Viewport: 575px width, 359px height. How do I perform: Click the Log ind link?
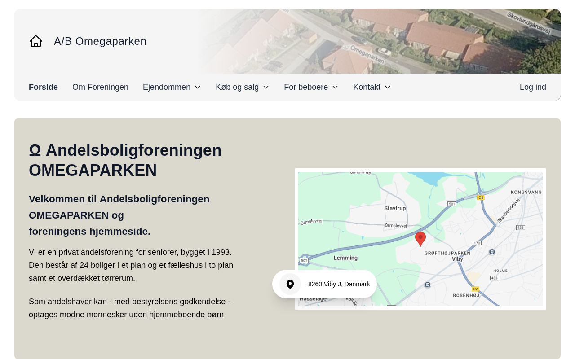[533, 87]
